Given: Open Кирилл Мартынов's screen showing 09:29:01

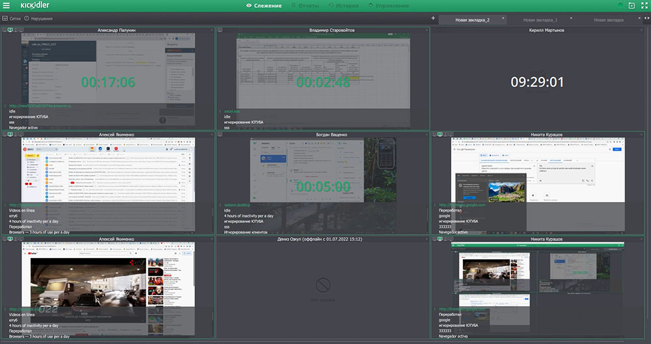Looking at the screenshot, I should [537, 81].
